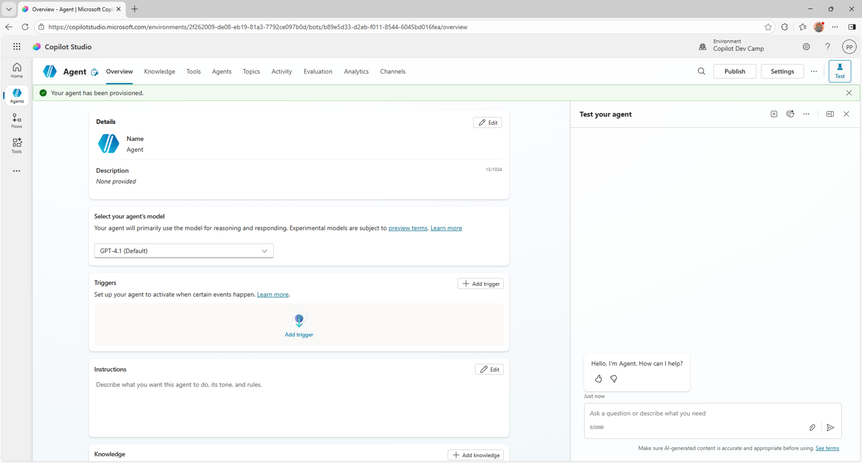Viewport: 862px width, 463px height.
Task: Start a new test conversation icon
Action: point(774,114)
